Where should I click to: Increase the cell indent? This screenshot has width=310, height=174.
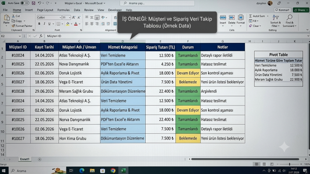(108, 24)
